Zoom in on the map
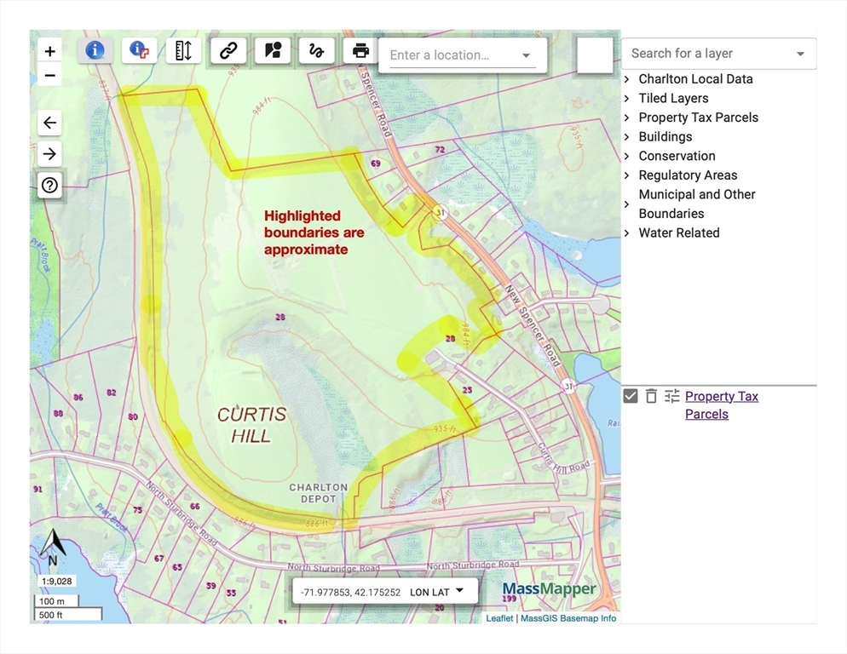 [x=49, y=51]
